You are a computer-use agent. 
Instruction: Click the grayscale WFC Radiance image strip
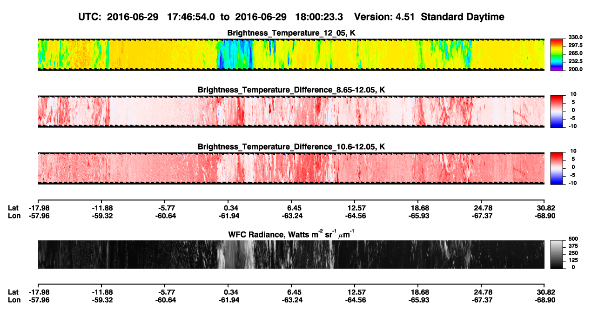[x=291, y=254]
